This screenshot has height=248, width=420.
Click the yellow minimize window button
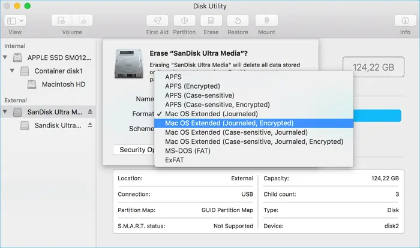tap(17, 6)
